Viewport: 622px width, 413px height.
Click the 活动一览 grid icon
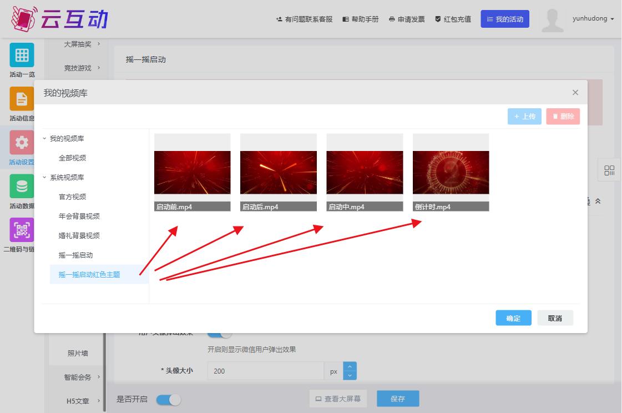pos(22,55)
